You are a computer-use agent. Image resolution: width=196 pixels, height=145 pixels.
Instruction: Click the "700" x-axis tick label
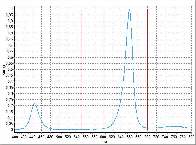(147, 137)
